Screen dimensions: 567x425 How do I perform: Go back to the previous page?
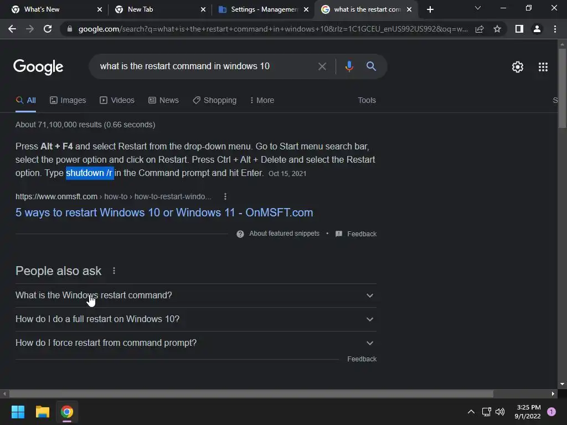(x=12, y=29)
